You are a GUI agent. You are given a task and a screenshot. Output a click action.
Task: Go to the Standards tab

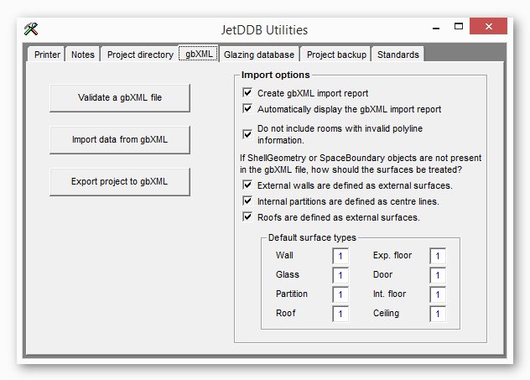pyautogui.click(x=397, y=55)
